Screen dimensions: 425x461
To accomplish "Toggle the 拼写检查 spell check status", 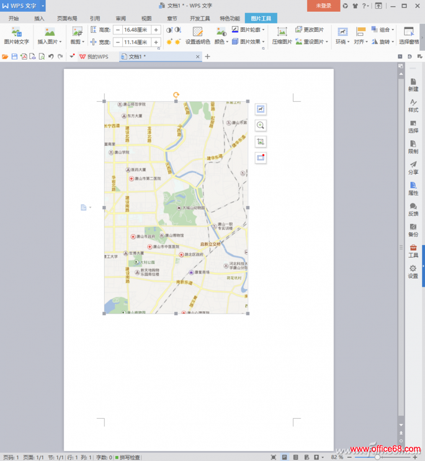I will pyautogui.click(x=127, y=457).
